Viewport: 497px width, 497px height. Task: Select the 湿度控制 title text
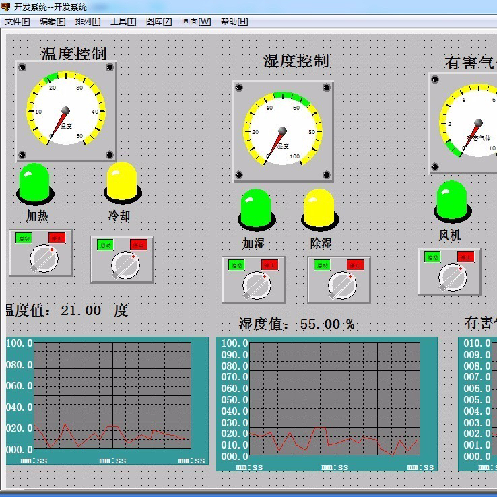[x=296, y=61]
